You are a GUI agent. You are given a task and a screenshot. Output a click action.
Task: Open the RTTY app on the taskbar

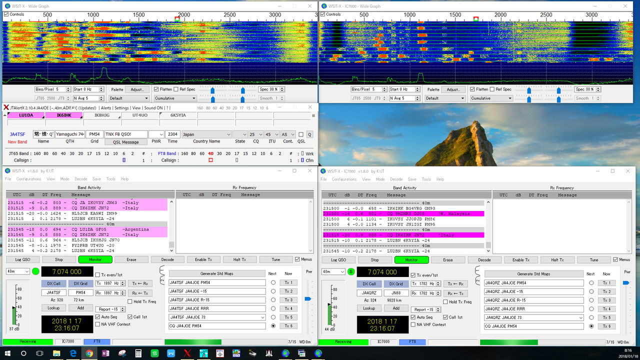tap(220, 353)
